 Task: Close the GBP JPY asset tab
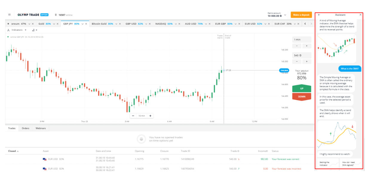[x=86, y=24]
